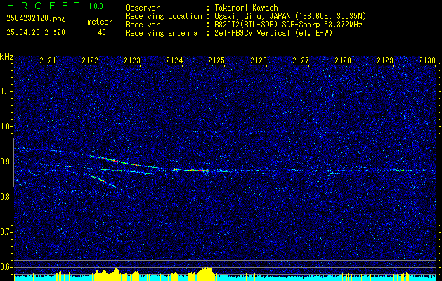Click the HROFFT program title

tap(44, 6)
